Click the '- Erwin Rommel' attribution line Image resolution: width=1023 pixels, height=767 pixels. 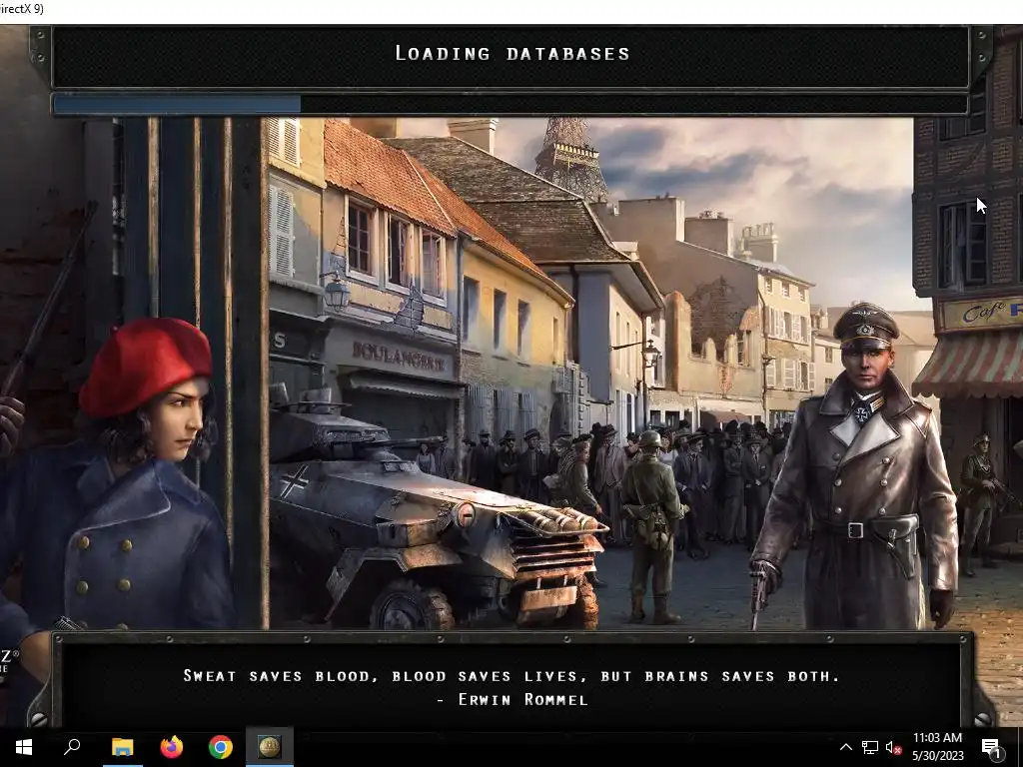pos(511,700)
